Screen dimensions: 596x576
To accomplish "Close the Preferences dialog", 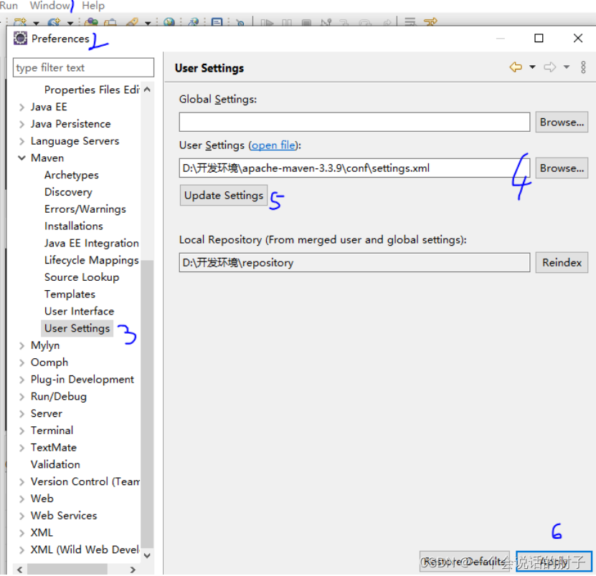I will pos(578,38).
